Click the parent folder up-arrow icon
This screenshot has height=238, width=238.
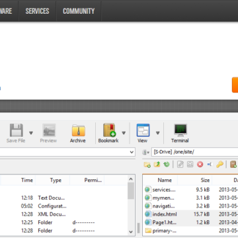(157, 165)
